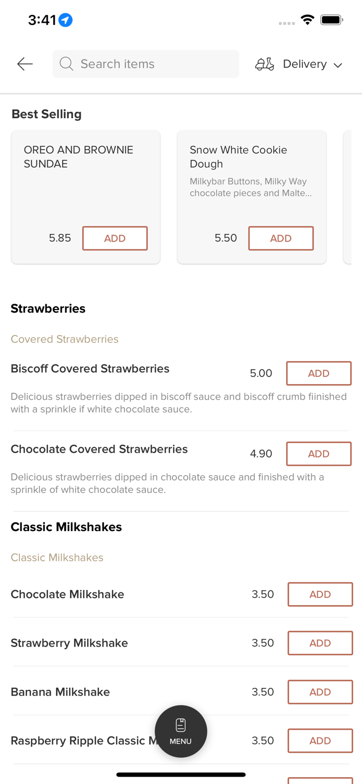This screenshot has height=784, width=362.
Task: Expand the Delivery dropdown chevron
Action: (x=338, y=65)
